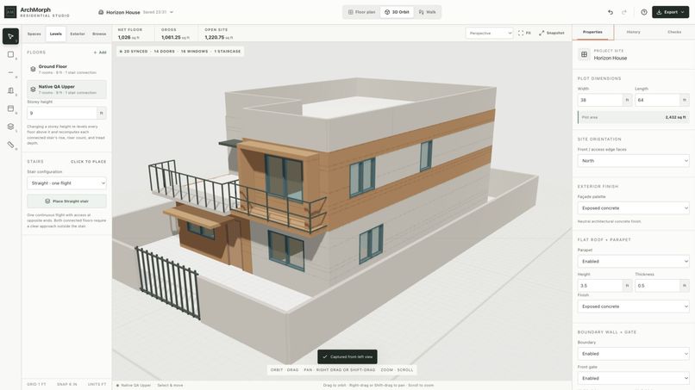
Task: Click the parapet Thickness input field
Action: pyautogui.click(x=657, y=286)
